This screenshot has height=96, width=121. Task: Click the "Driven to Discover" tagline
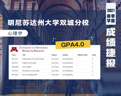click(x=34, y=51)
